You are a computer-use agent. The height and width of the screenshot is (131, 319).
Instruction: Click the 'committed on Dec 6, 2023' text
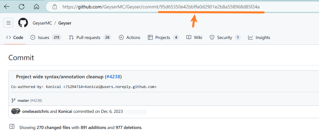[x=98, y=112]
